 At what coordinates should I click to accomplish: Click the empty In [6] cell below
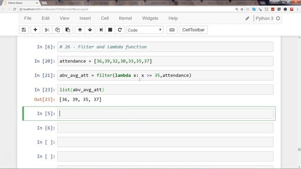click(165, 128)
